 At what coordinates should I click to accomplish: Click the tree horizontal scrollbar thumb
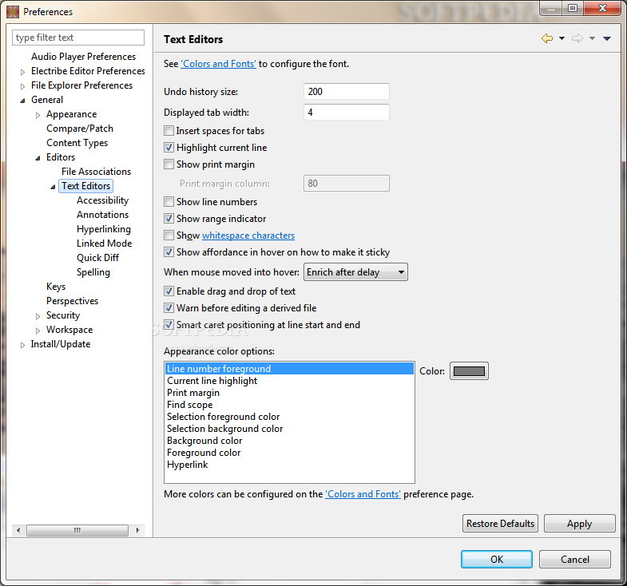point(77,530)
